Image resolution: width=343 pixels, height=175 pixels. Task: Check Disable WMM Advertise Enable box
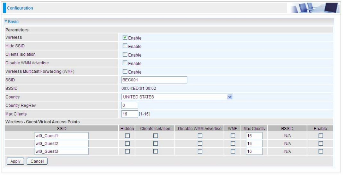(x=125, y=63)
